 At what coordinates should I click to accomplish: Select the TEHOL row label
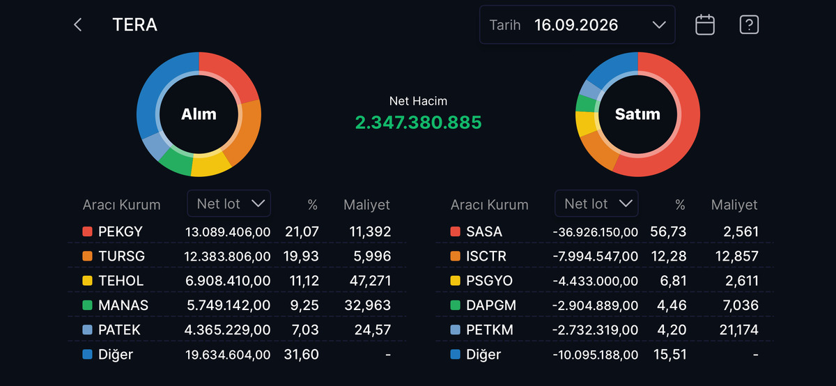[x=121, y=281]
